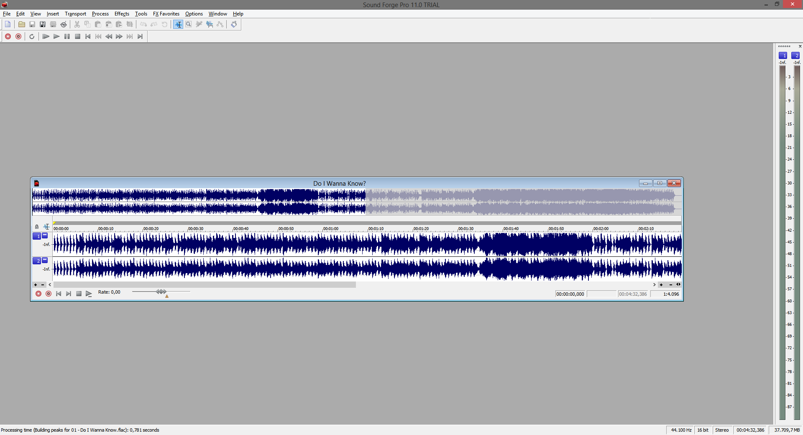Click the Save As toolbar icon
Screen dimensions: 803x435
click(x=42, y=24)
